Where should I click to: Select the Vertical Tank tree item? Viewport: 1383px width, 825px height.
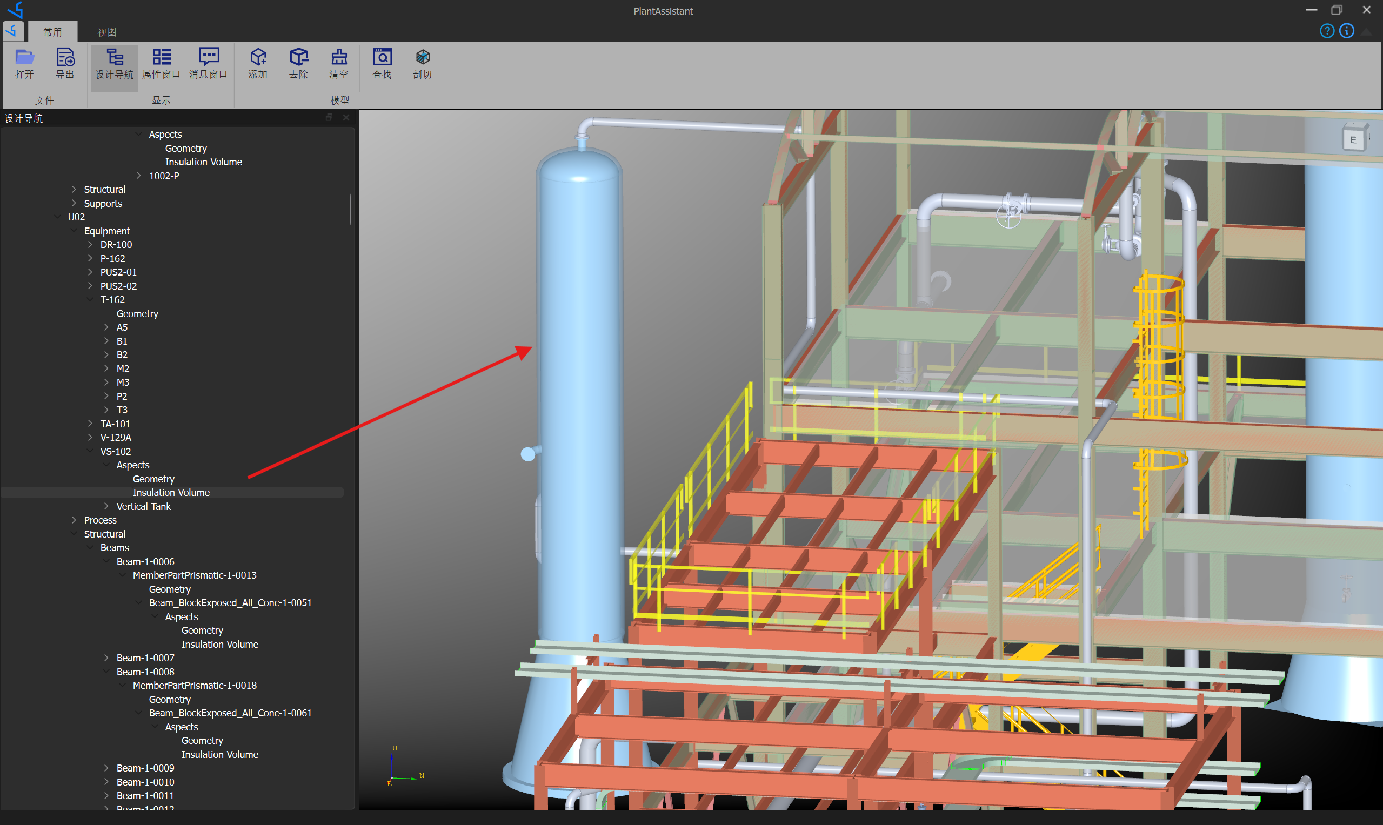click(x=143, y=506)
